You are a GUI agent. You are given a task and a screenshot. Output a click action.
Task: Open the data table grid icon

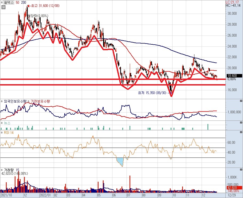point(3,7)
